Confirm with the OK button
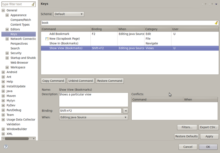Image resolution: width=220 pixels, height=153 pixels. coord(208,147)
